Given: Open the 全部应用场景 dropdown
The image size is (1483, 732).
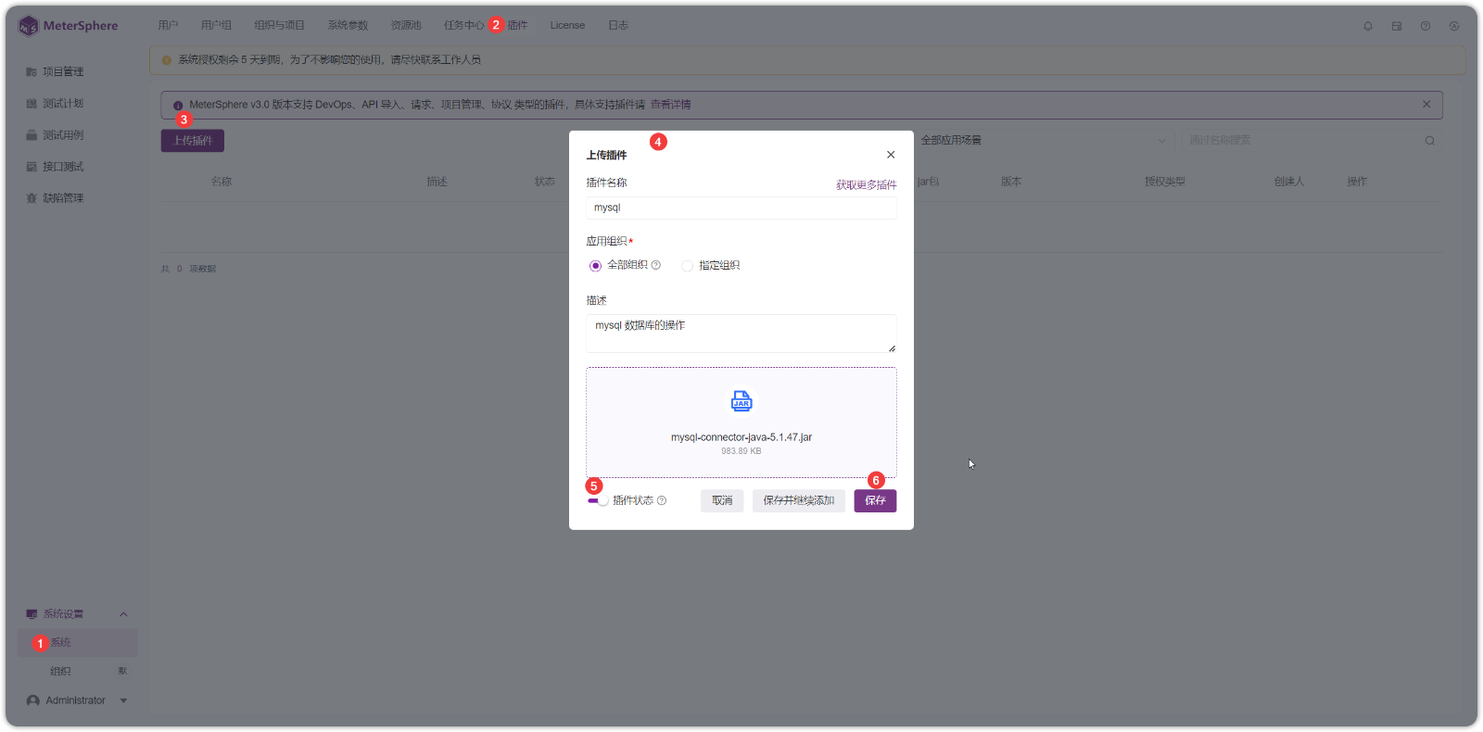Looking at the screenshot, I should 1044,141.
